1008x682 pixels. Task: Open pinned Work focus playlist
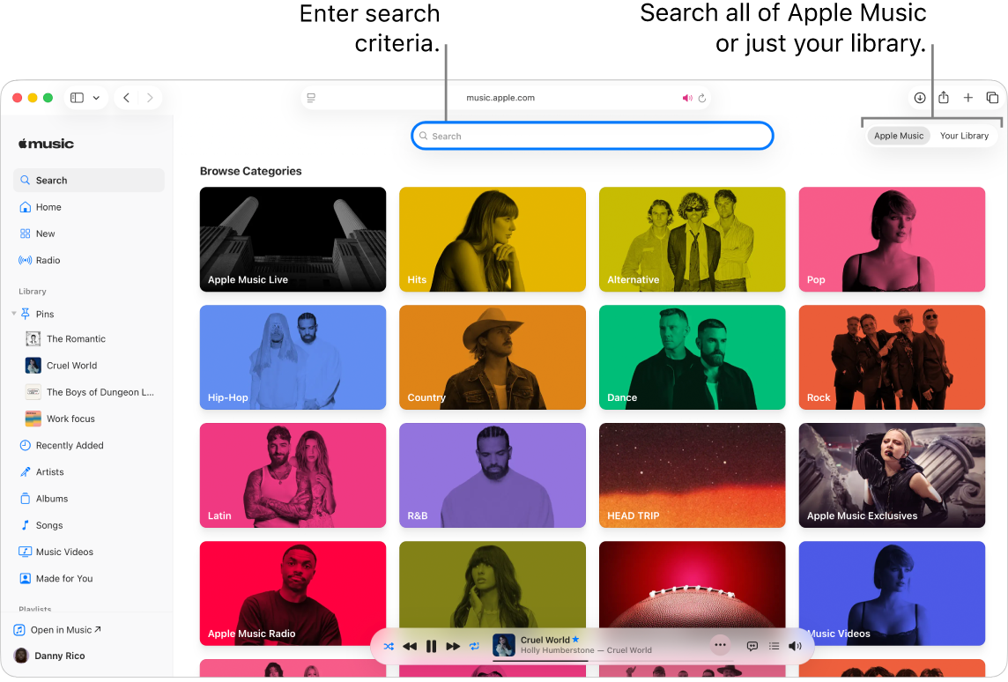click(x=89, y=419)
